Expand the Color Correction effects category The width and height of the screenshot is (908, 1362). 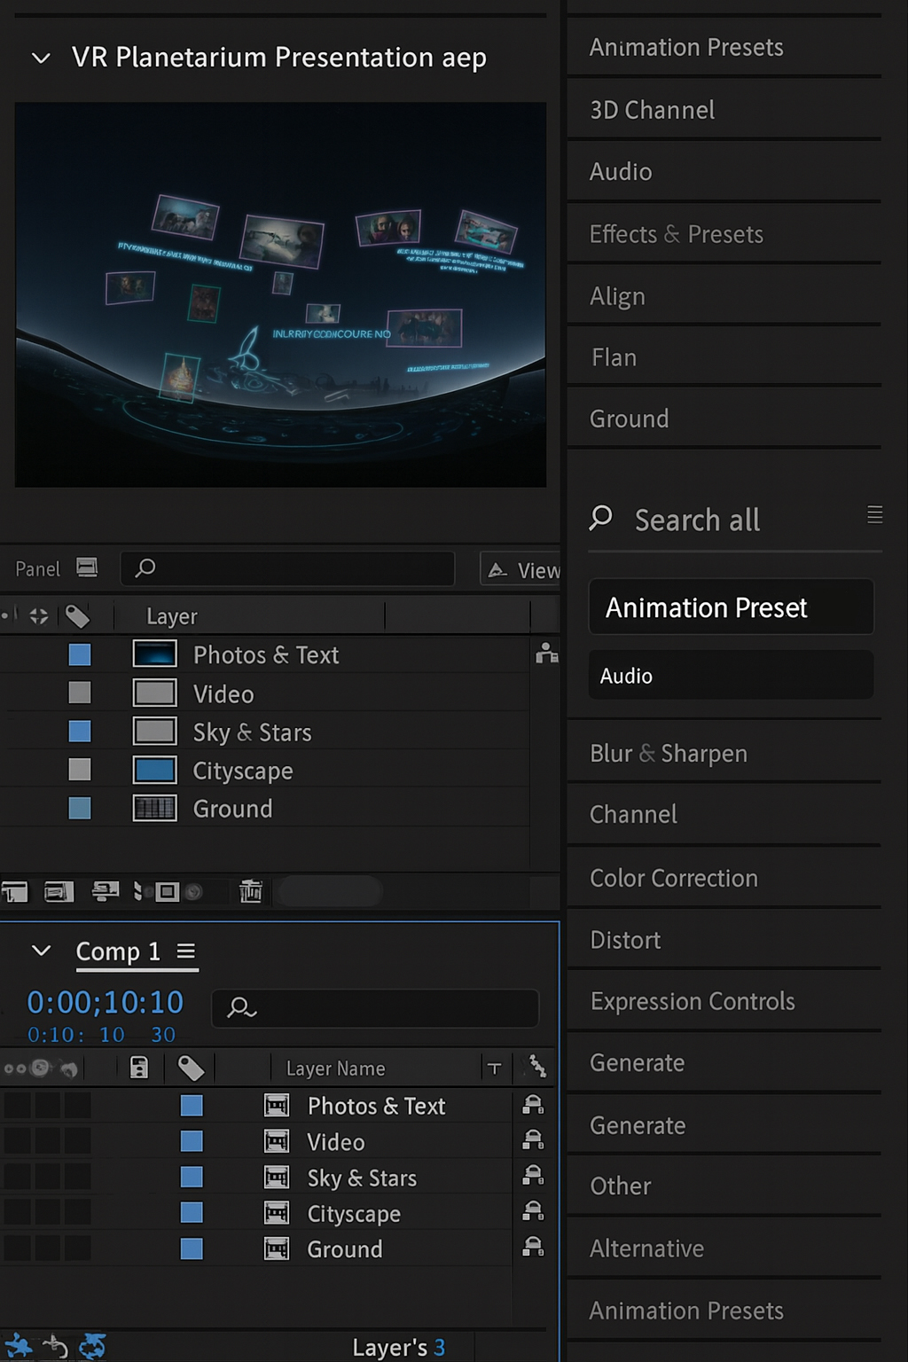[x=674, y=878]
